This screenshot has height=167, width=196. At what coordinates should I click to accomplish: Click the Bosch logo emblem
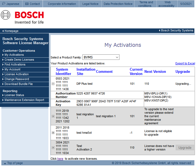[x=6, y=15]
